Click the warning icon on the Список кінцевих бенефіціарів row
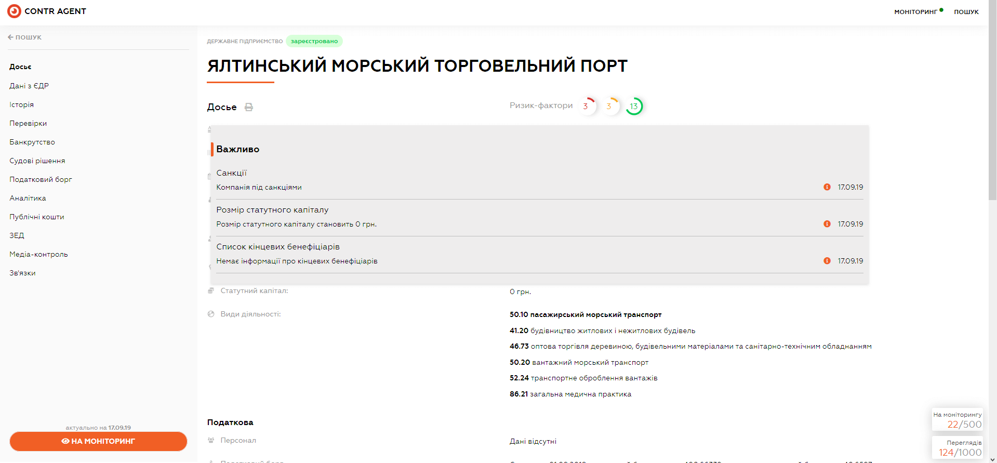This screenshot has height=463, width=997. pos(827,261)
